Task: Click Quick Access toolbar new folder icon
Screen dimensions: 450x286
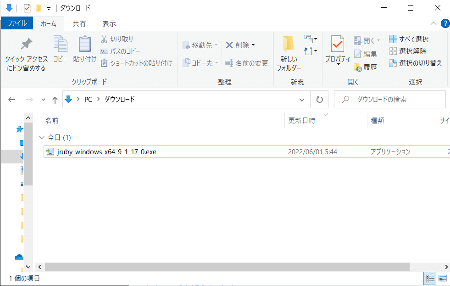Action: point(39,8)
